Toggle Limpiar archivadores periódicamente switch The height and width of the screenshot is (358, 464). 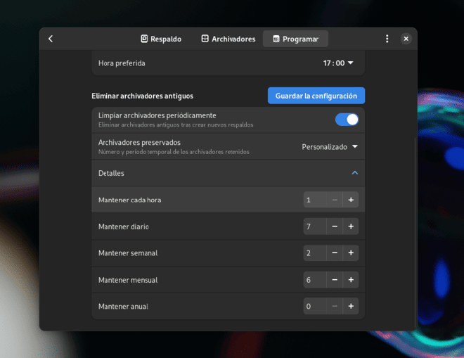(347, 120)
